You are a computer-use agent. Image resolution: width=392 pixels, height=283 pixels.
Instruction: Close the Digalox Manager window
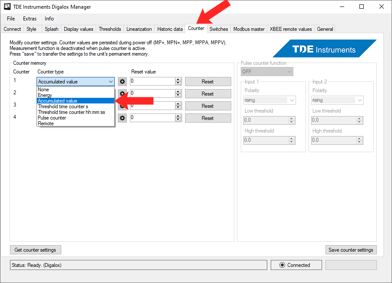pos(381,7)
